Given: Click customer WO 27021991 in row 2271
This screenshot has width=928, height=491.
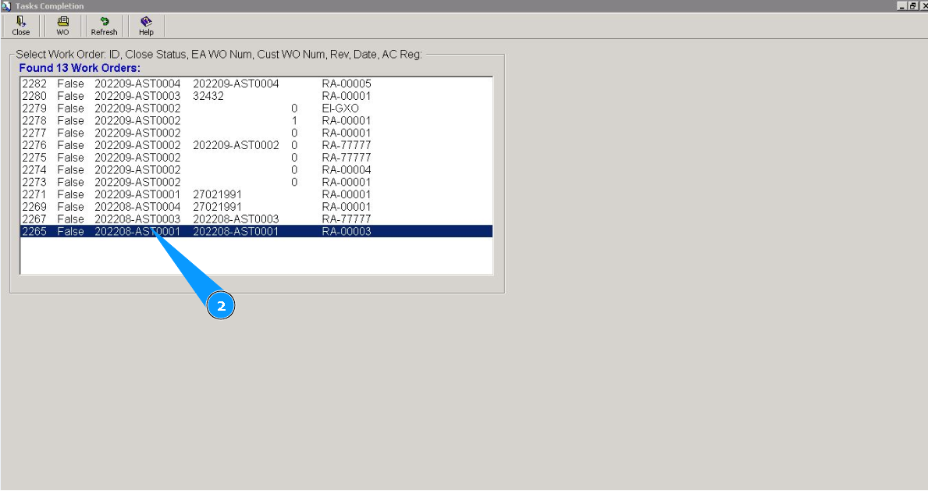Looking at the screenshot, I should point(217,194).
